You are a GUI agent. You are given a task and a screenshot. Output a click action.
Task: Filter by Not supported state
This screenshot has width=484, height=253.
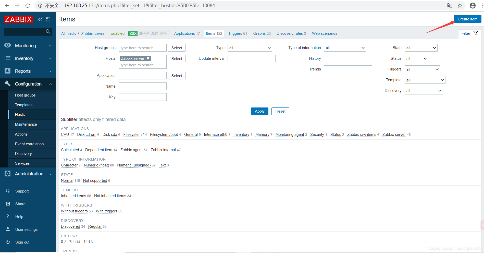[x=95, y=180]
